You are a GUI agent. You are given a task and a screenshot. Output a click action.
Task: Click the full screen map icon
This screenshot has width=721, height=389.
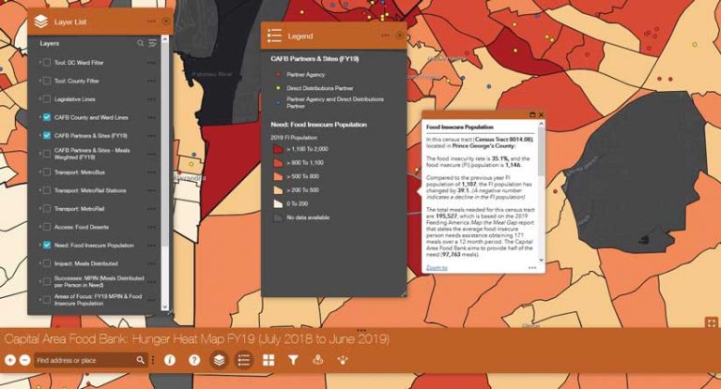click(x=712, y=322)
